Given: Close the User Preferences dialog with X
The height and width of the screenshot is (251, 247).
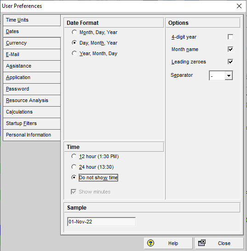Looking at the screenshot, I should tap(239, 6).
